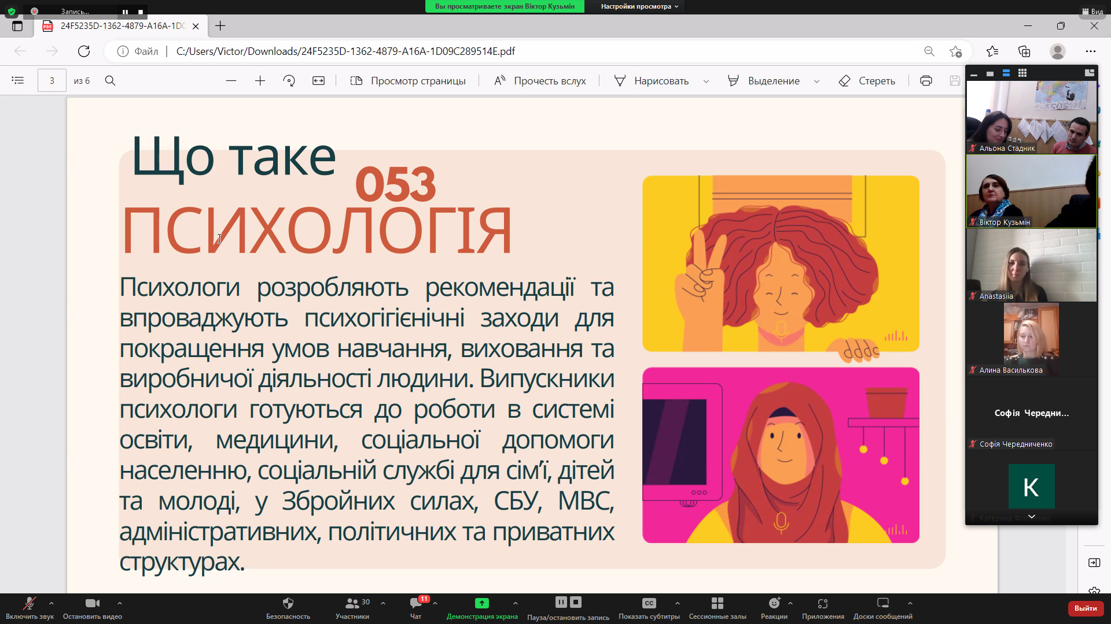Click the Прочесть вслух button

click(540, 81)
